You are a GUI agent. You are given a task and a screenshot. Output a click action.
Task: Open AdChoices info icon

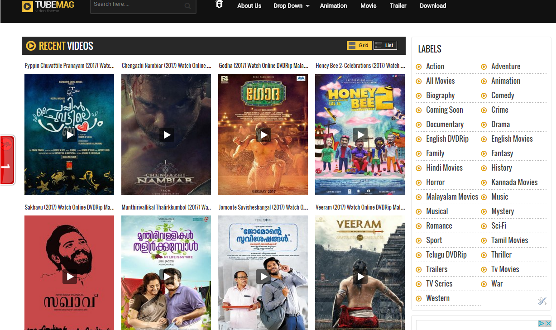541,323
